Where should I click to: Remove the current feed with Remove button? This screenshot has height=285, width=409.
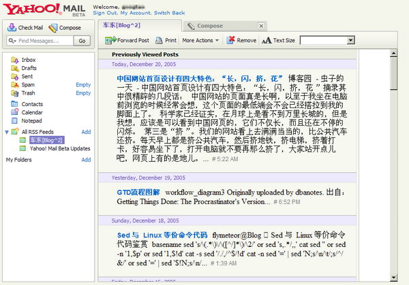click(241, 41)
